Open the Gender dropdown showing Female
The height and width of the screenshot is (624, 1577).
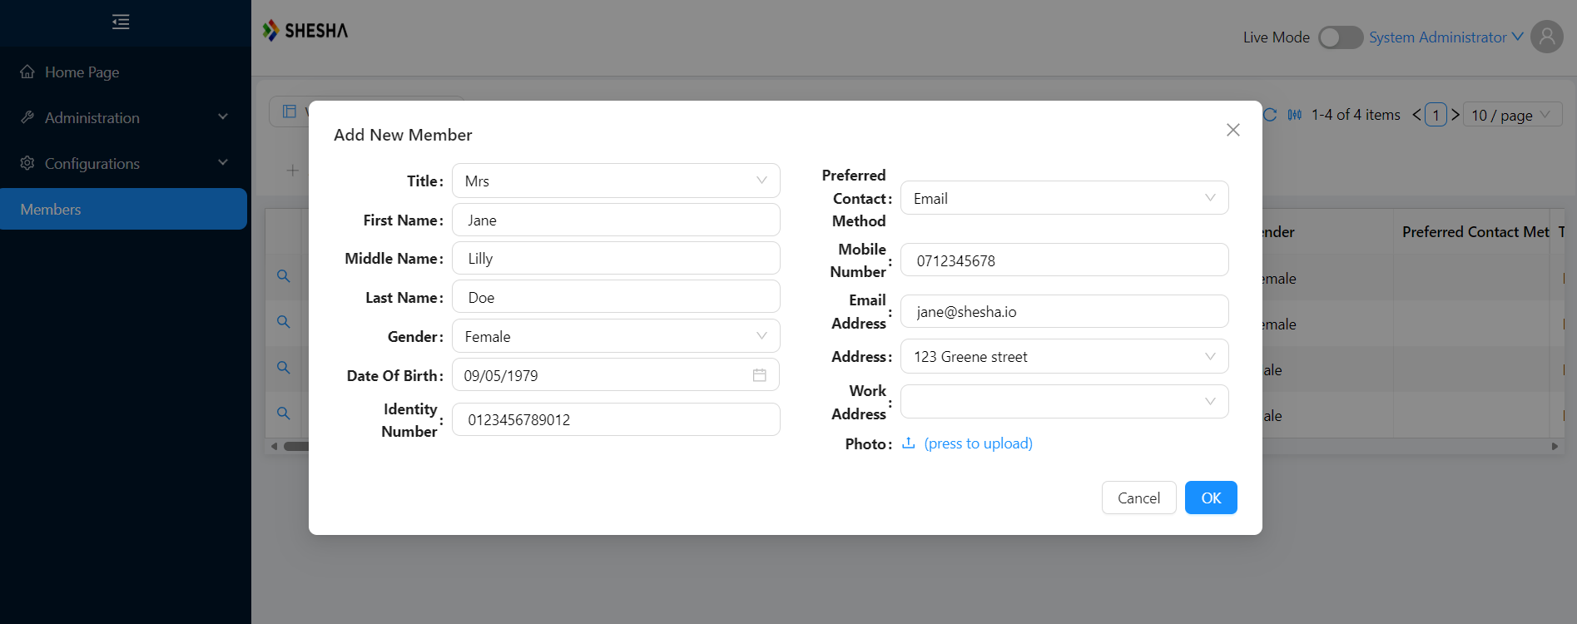(616, 336)
